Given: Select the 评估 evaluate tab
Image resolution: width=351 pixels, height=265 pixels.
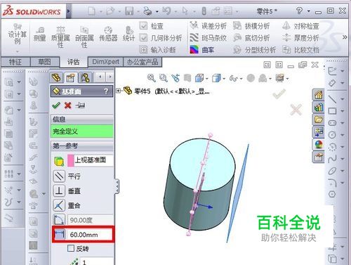Looking at the screenshot, I should pos(74,62).
